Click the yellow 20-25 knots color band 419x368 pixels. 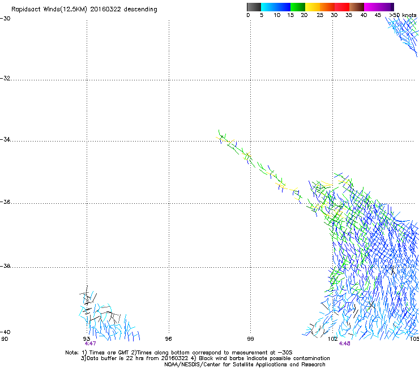tap(313, 7)
